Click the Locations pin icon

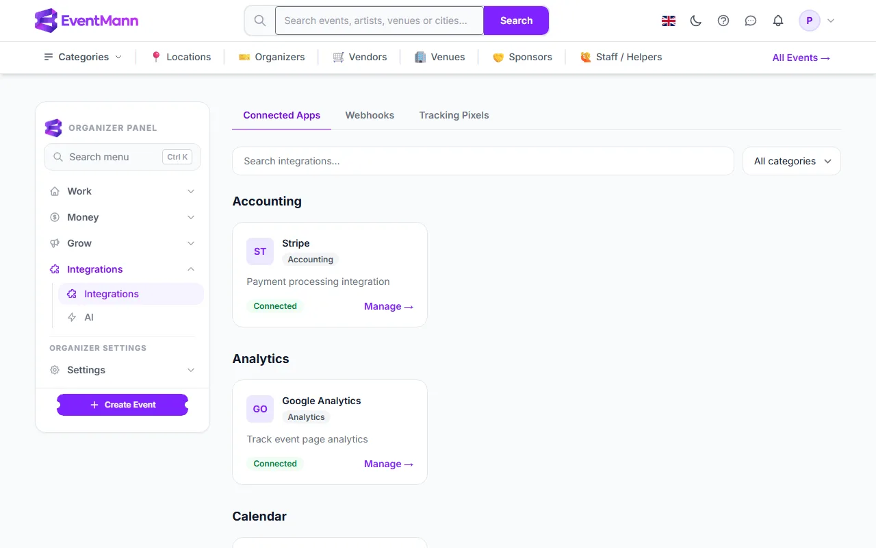pos(156,57)
